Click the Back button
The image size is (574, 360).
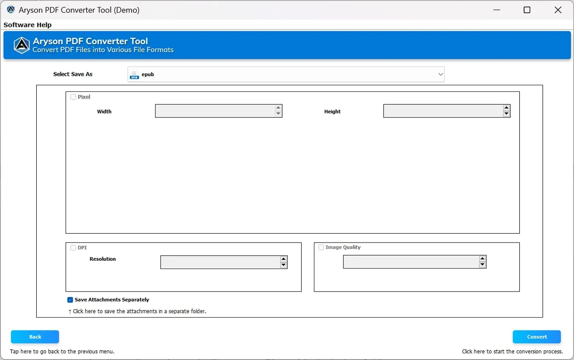(34, 337)
